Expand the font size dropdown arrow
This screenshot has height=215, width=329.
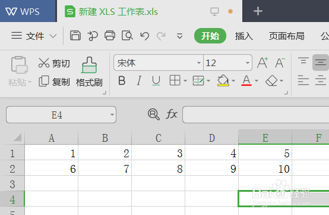coord(248,63)
